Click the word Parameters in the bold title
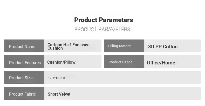205x106 pixels. point(116,20)
